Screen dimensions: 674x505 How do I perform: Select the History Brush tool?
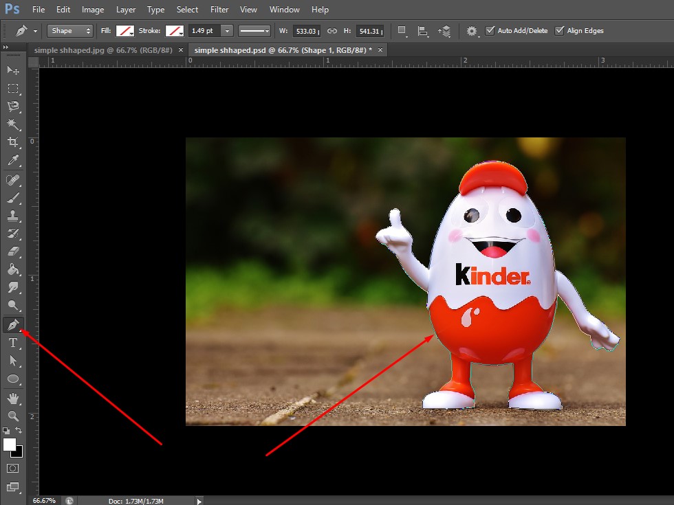13,234
